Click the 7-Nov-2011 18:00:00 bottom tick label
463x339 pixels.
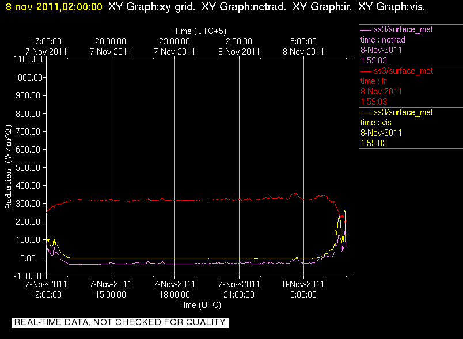174,290
